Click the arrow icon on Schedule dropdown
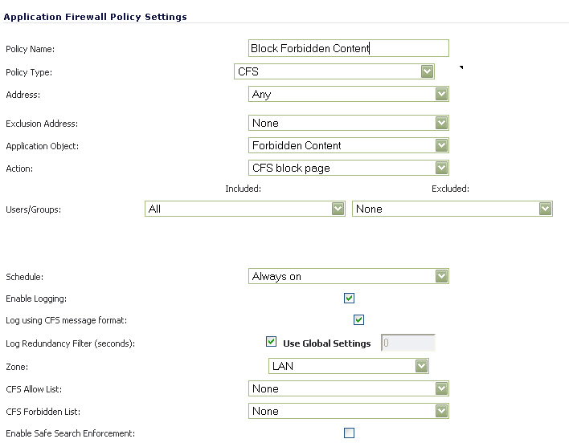Screen dimensions: 569x447 click(x=441, y=276)
